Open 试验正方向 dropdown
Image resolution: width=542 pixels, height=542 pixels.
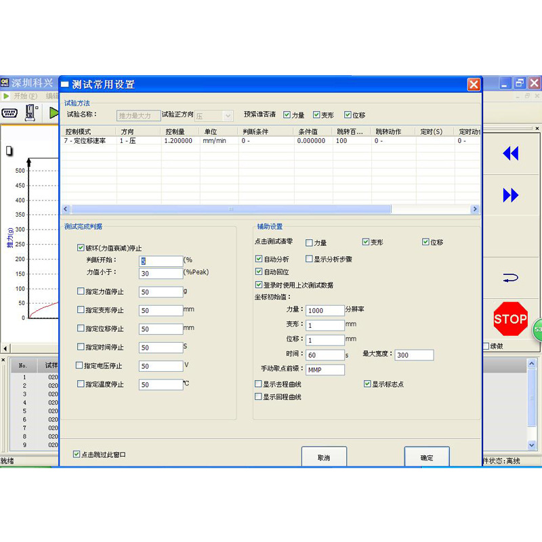pyautogui.click(x=228, y=116)
